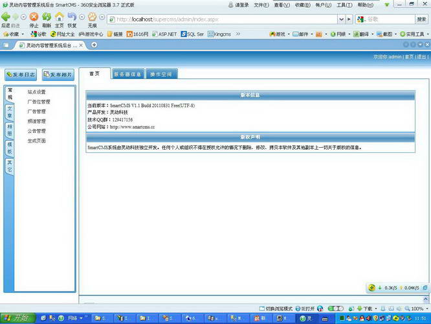Open the 帐户(U) menu
Image resolution: width=431 pixels, height=324 pixels.
click(324, 5)
